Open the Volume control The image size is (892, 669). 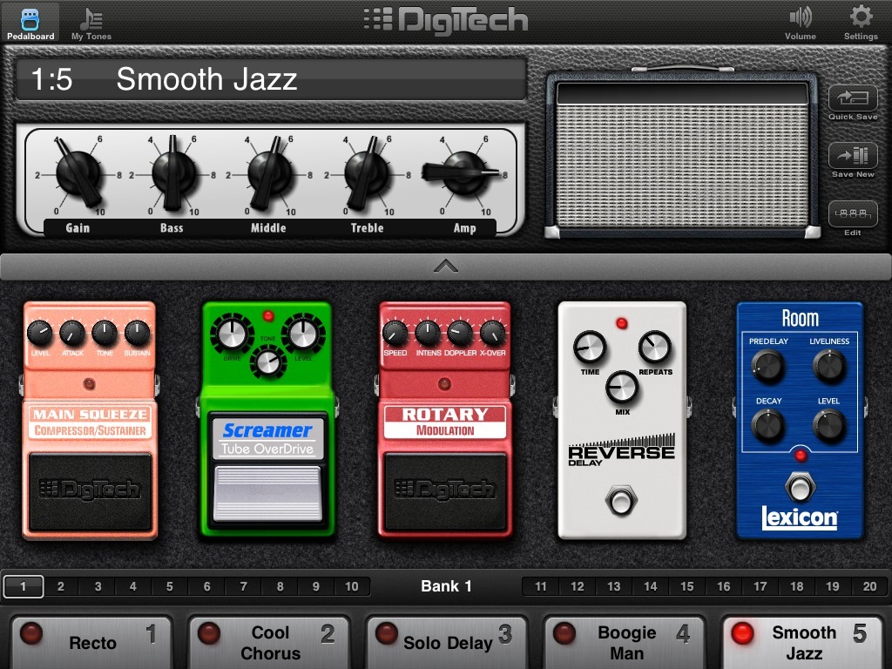[801, 24]
